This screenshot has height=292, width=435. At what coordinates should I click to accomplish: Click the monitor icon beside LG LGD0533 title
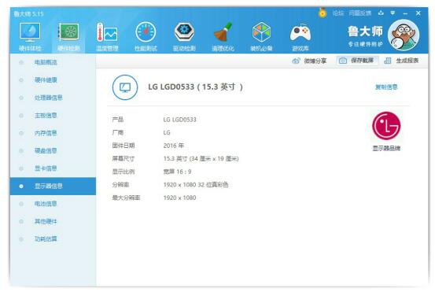125,87
